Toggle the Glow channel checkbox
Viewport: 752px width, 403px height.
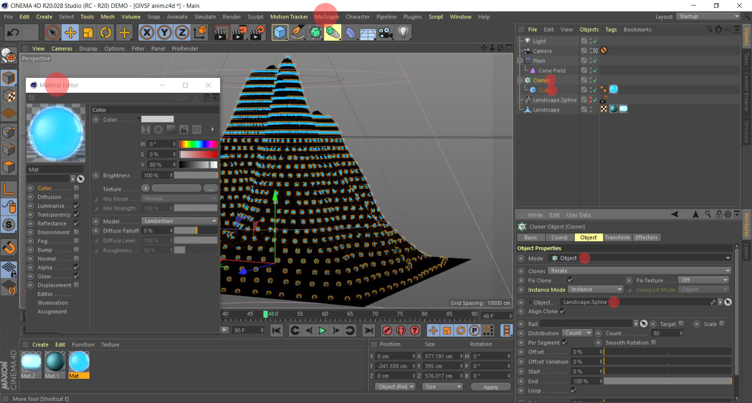pos(76,276)
